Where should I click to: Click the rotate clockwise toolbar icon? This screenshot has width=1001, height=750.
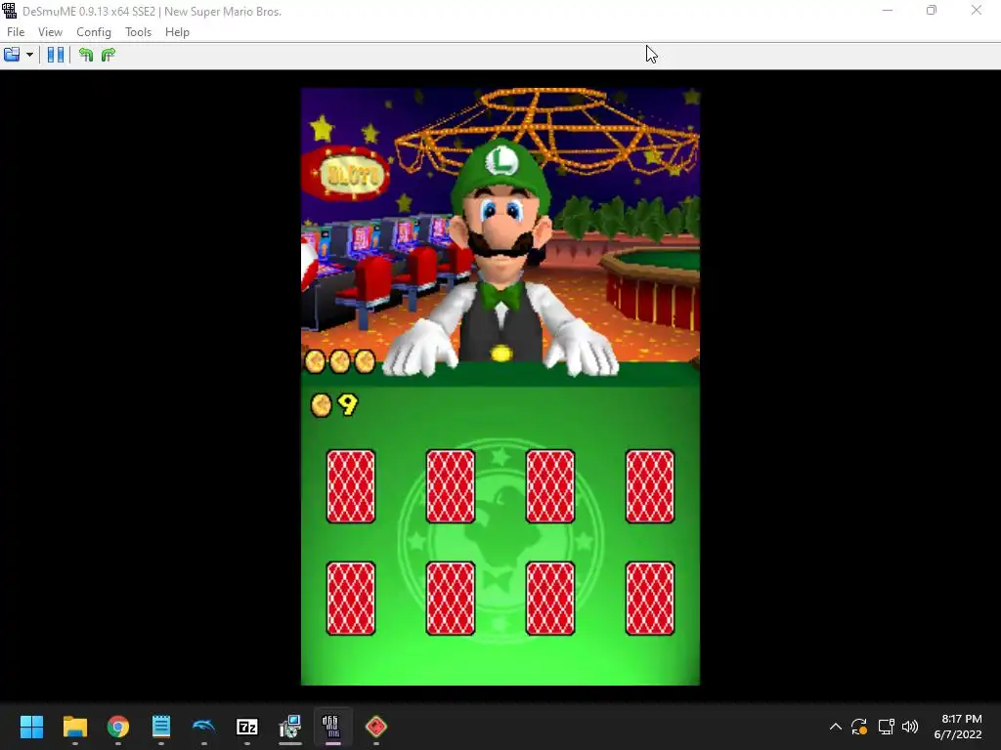[x=109, y=55]
